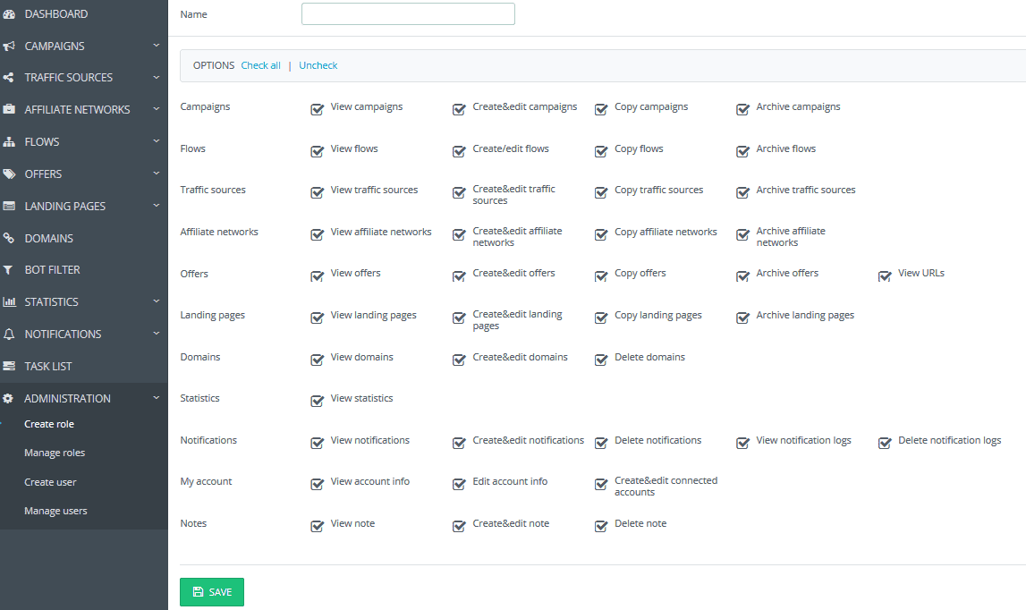
Task: Toggle the View URLs checkbox
Action: tap(885, 275)
